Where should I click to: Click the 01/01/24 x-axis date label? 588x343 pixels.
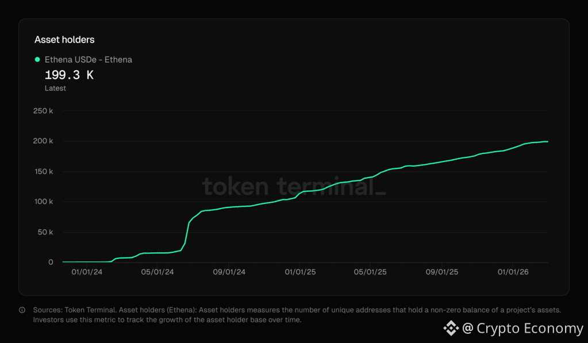pyautogui.click(x=87, y=272)
